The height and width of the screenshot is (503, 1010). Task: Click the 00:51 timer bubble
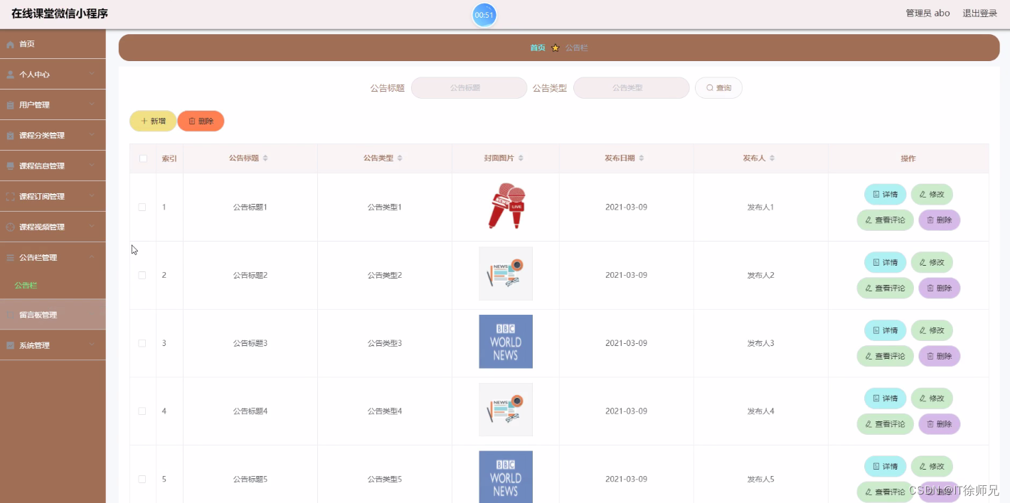pyautogui.click(x=484, y=15)
